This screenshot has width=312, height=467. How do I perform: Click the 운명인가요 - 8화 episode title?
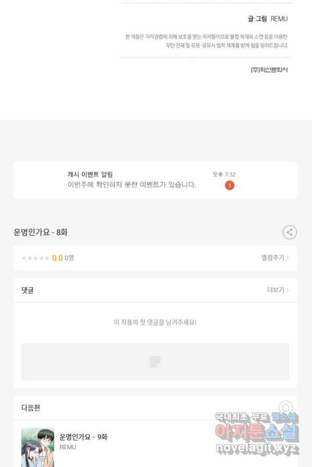[41, 232]
